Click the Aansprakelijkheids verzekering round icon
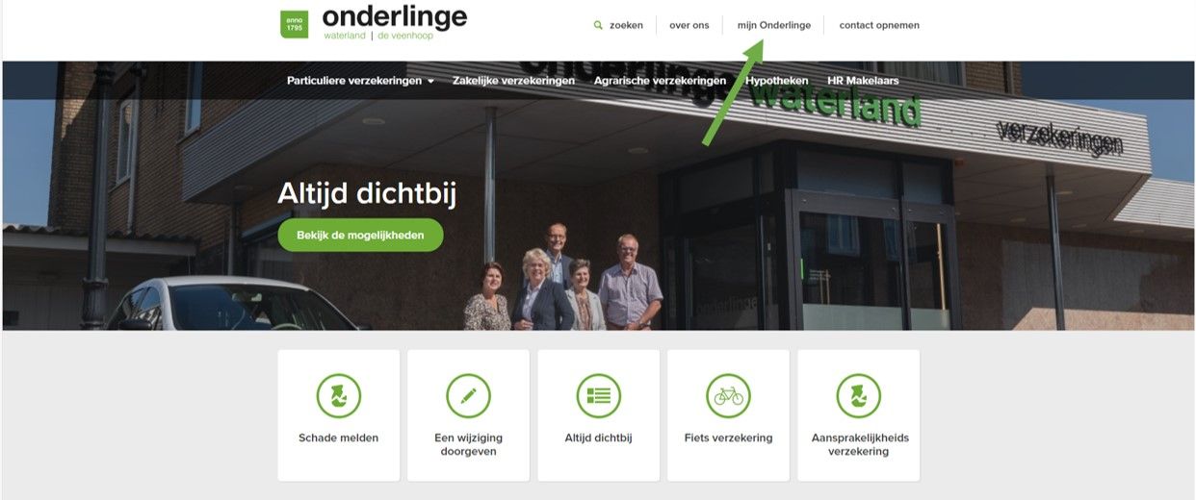The width and height of the screenshot is (1196, 500). point(859,395)
